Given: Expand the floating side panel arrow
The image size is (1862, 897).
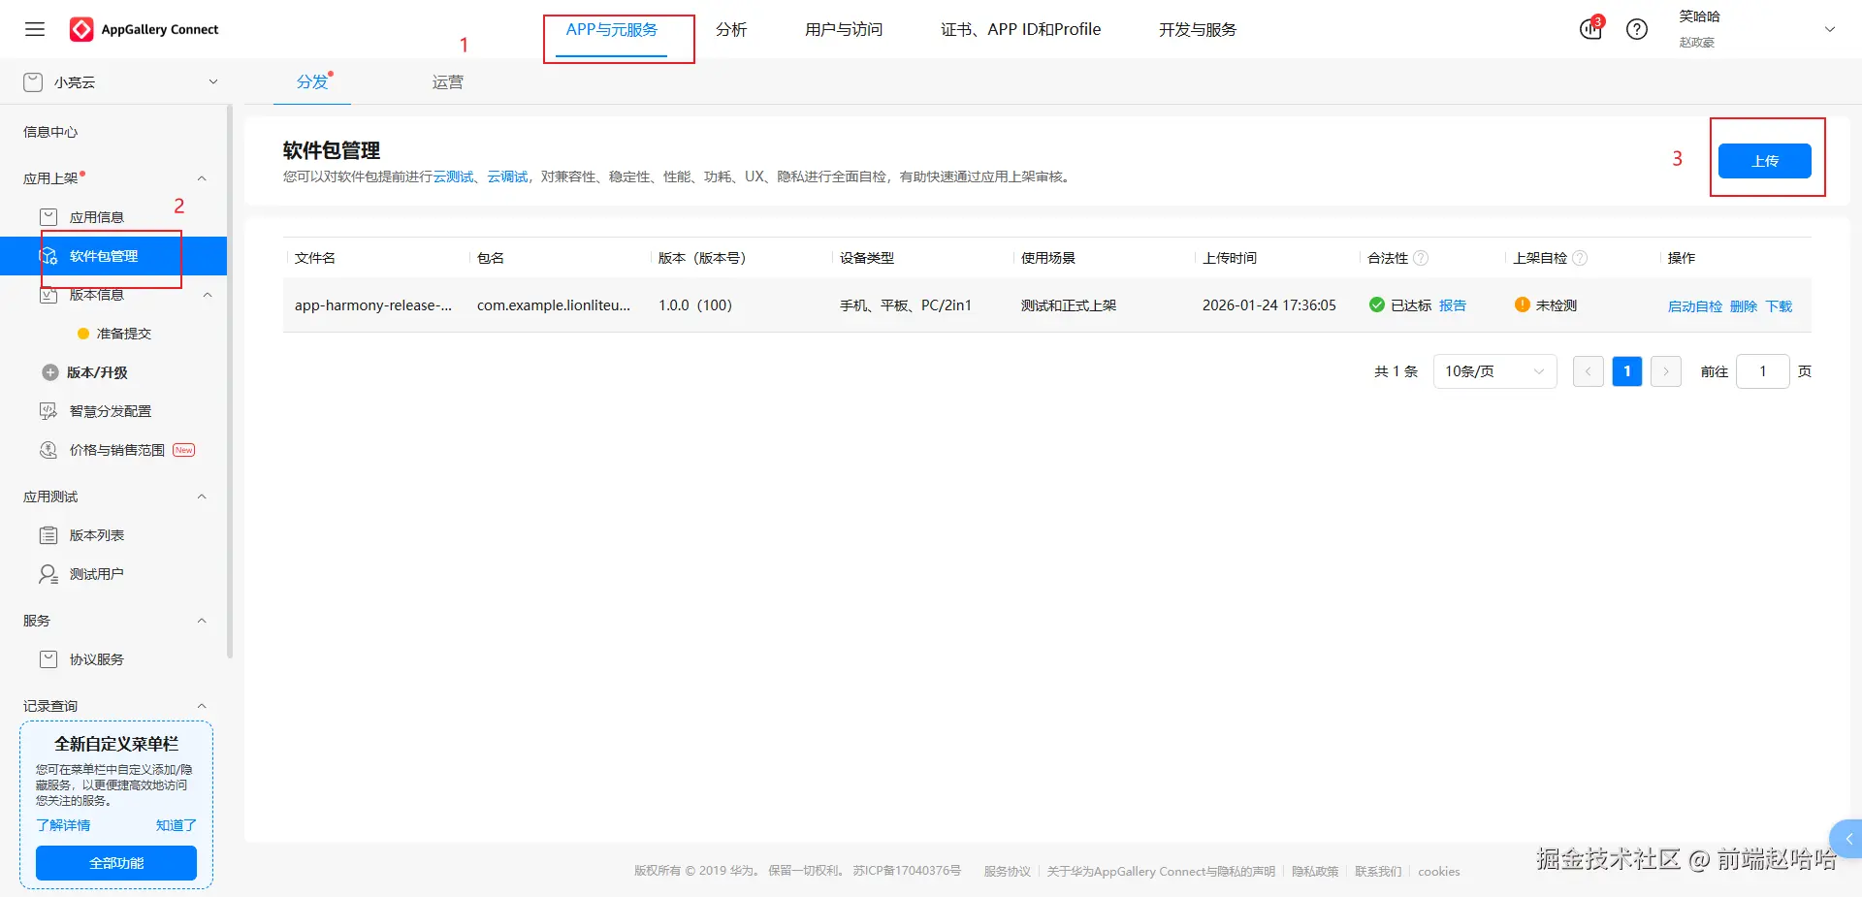Looking at the screenshot, I should coord(1847,840).
